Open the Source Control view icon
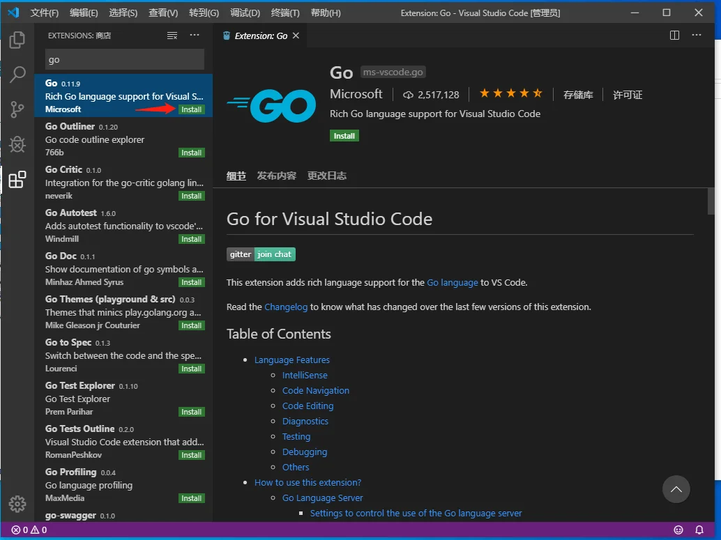Image resolution: width=721 pixels, height=540 pixels. 17,109
